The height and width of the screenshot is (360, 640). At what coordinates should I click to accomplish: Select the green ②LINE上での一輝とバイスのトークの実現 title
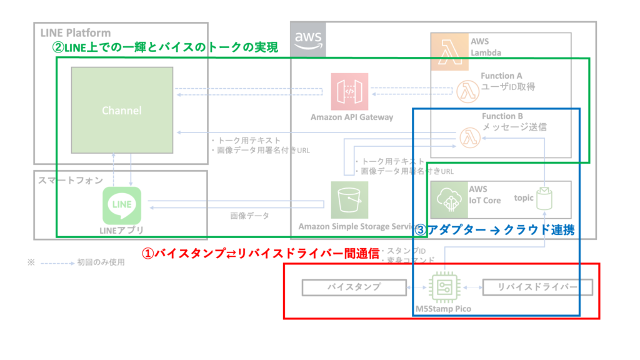[164, 47]
